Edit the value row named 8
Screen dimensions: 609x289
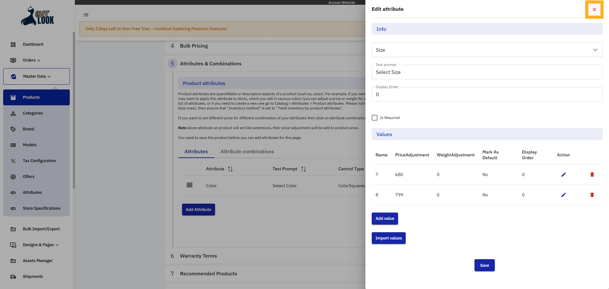pyautogui.click(x=563, y=195)
